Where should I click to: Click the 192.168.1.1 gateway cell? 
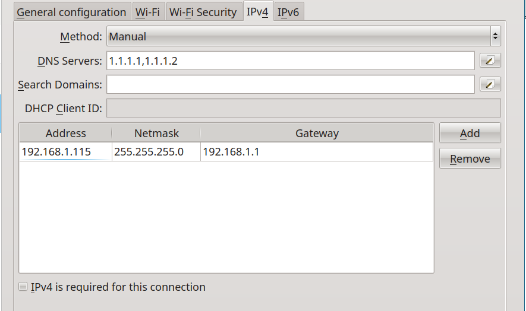[x=316, y=152]
